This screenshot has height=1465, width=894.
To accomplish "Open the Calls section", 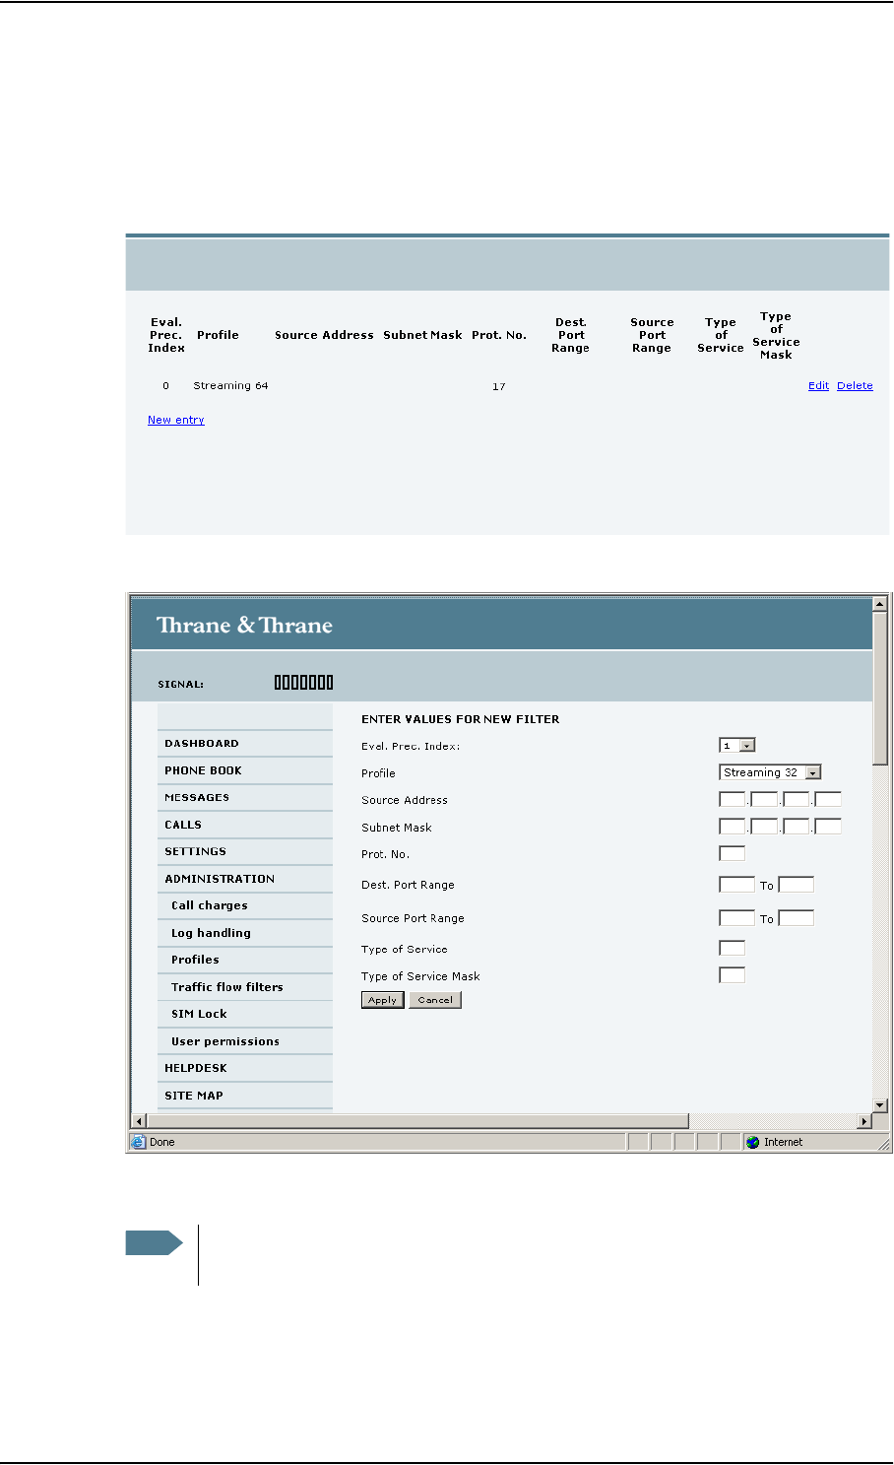I will click(x=245, y=825).
